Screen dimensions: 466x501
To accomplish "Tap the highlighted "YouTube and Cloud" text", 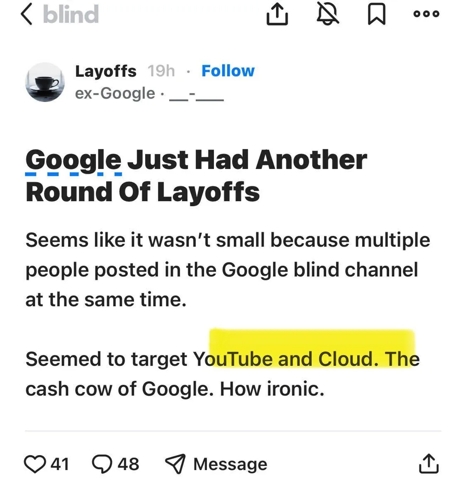I will [x=285, y=359].
